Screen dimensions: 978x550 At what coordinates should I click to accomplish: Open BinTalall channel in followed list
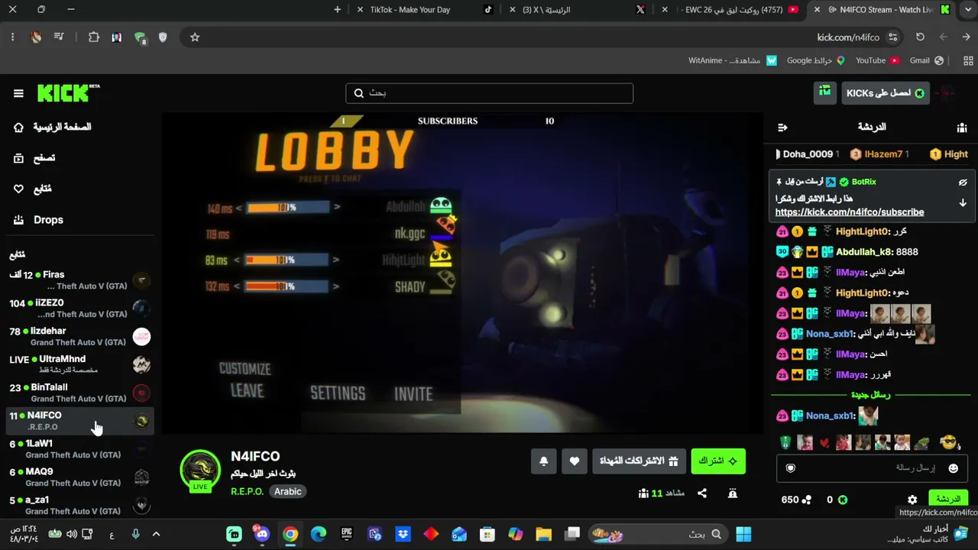[x=79, y=393]
